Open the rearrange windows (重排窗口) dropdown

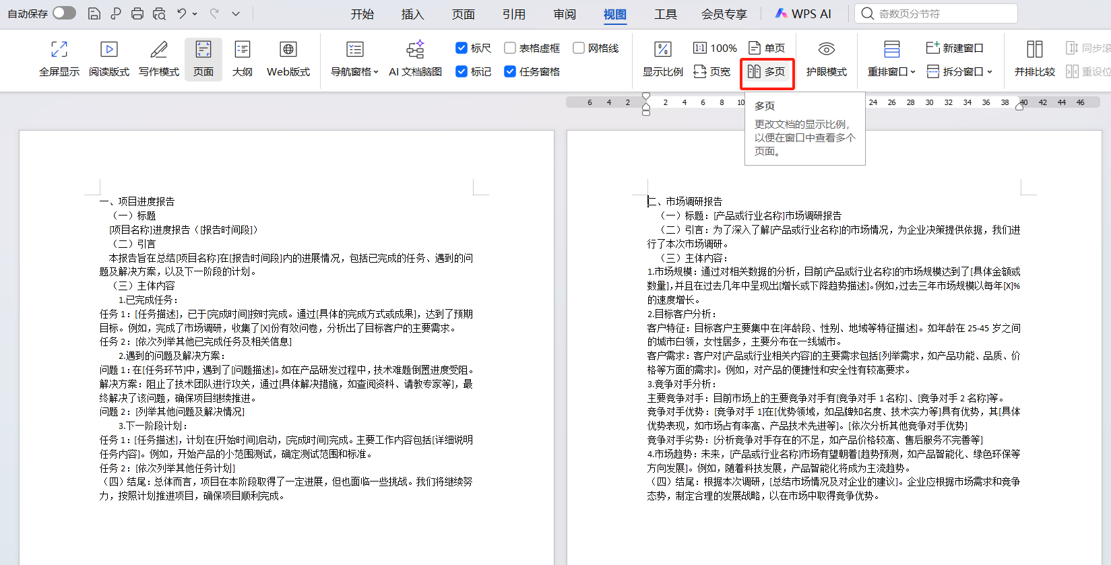click(x=912, y=72)
